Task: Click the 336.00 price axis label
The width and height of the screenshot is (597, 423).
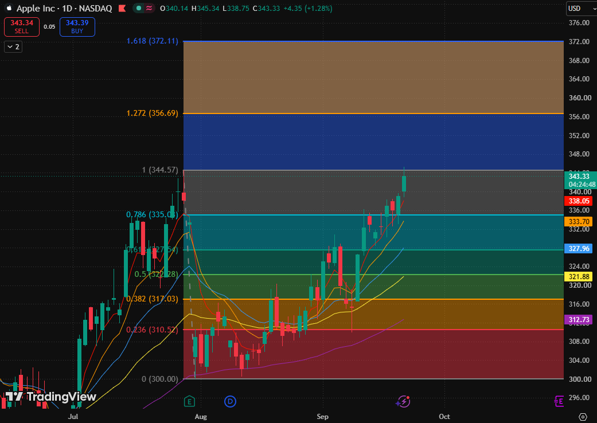Action: (579, 210)
